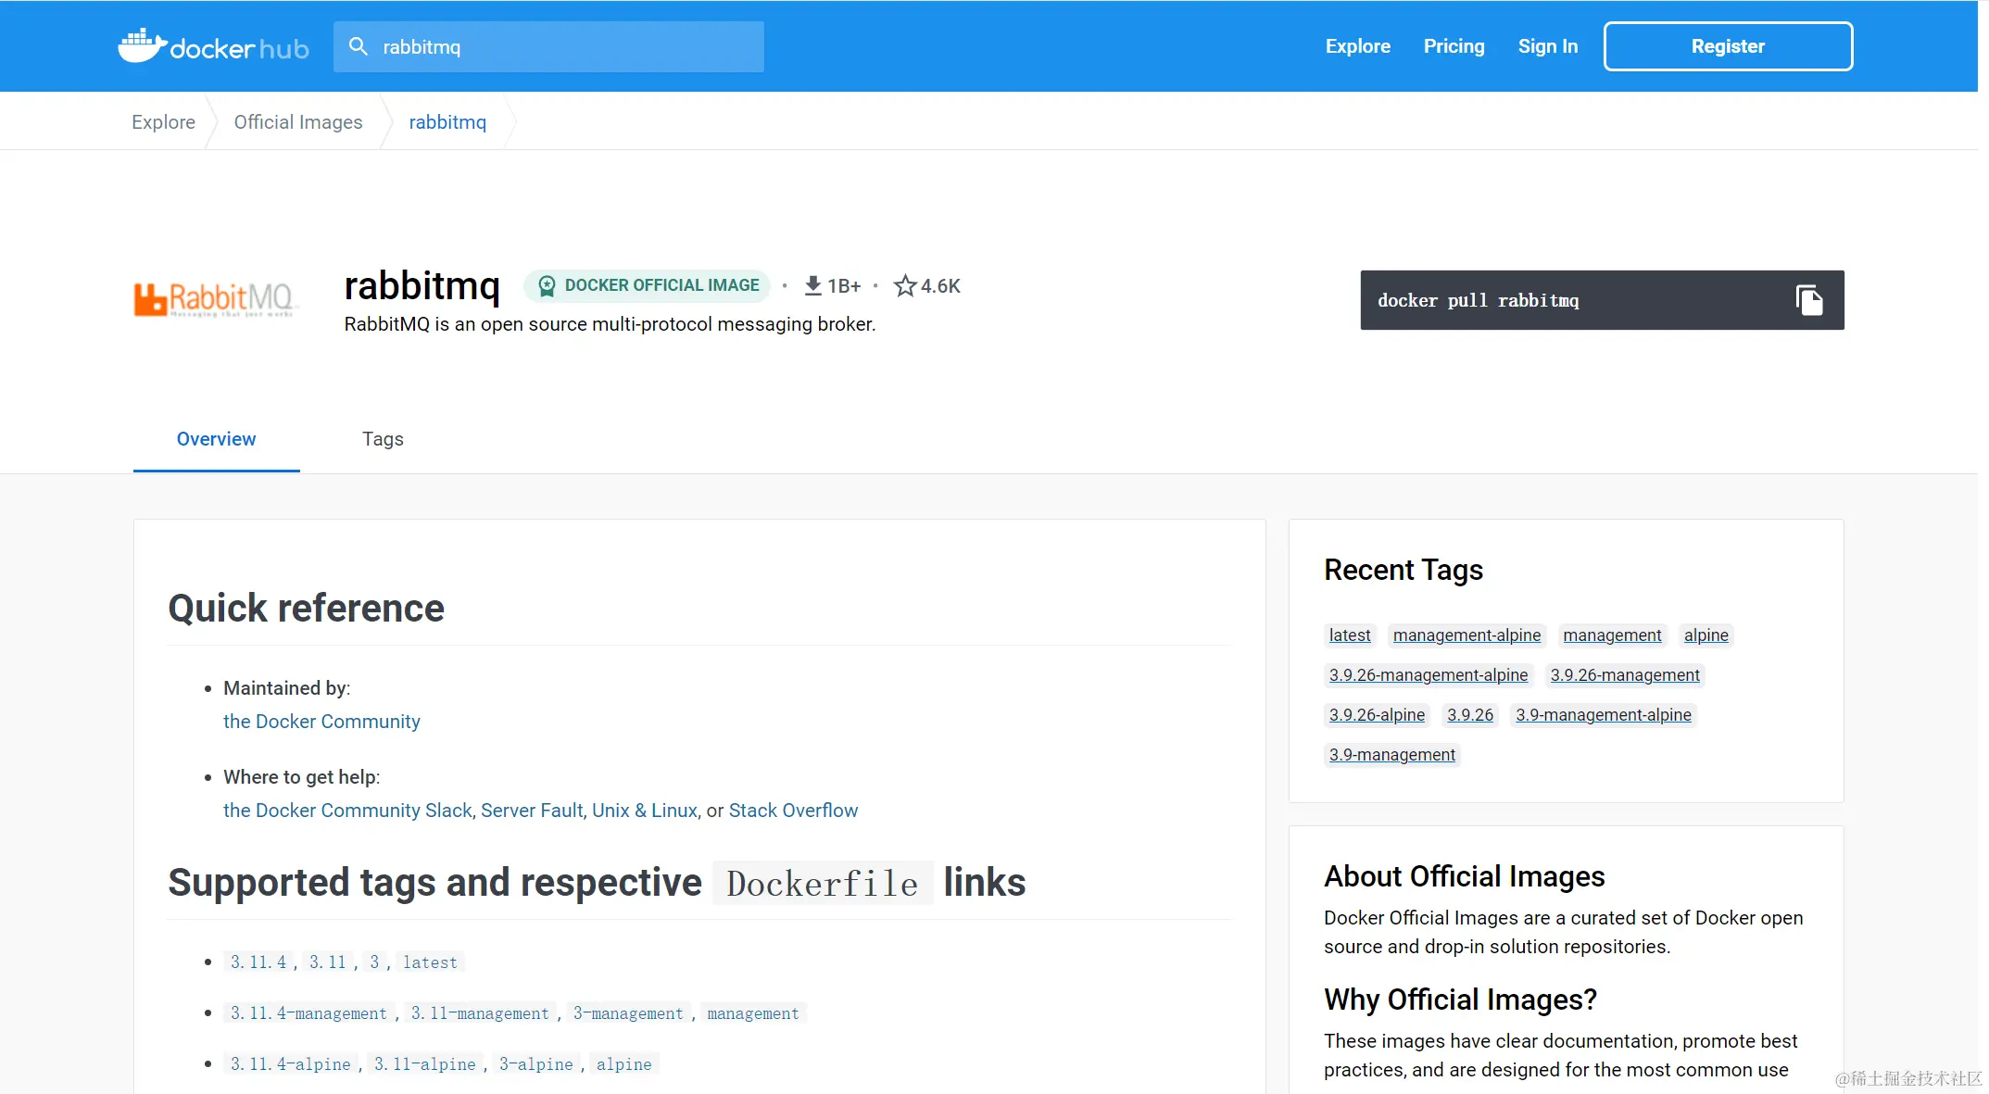This screenshot has height=1094, width=1989.
Task: Open the 3.9.26 tag
Action: (x=1470, y=715)
